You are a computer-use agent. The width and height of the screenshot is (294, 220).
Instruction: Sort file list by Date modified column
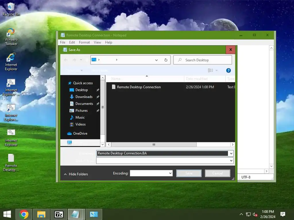click(205, 79)
